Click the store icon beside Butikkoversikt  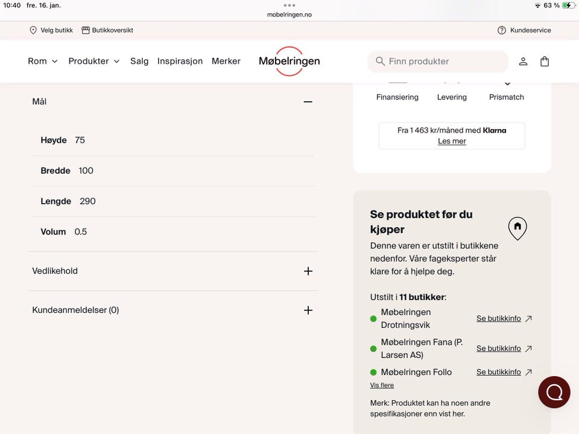point(85,30)
